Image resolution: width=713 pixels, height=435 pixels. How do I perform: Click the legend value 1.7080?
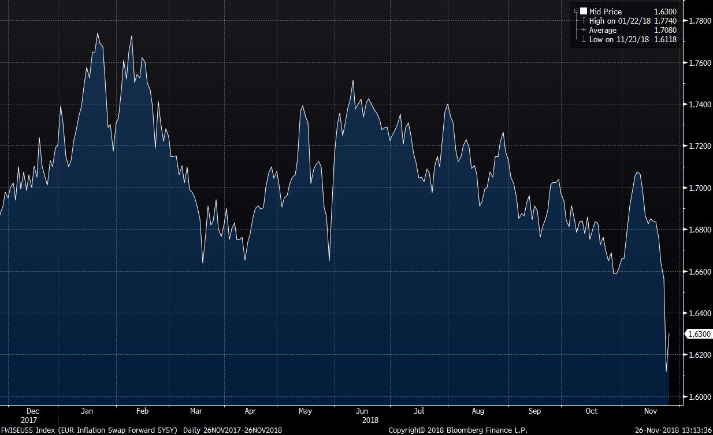[x=665, y=30]
